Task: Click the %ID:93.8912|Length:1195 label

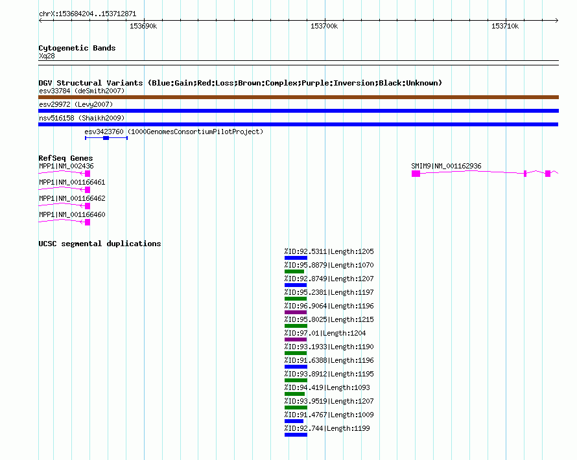Action: (x=329, y=374)
